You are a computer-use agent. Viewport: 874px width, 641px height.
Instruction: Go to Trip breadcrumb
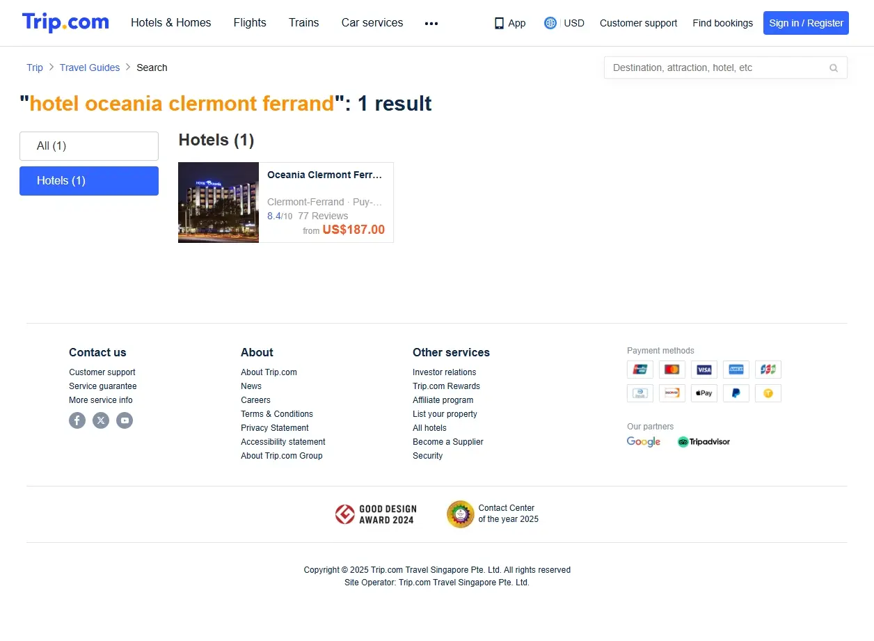35,68
